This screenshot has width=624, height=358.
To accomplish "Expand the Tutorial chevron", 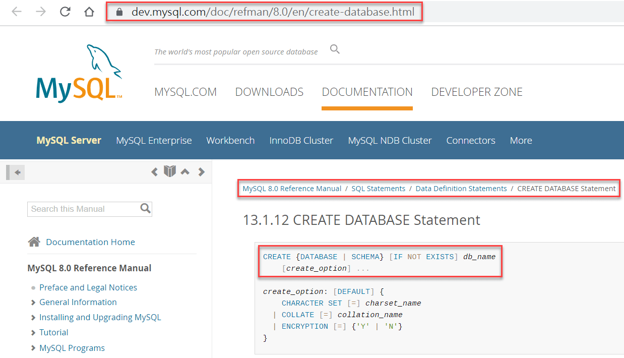I will 33,333.
